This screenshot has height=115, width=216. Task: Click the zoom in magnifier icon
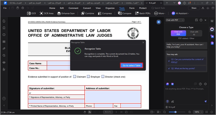coord(190,112)
